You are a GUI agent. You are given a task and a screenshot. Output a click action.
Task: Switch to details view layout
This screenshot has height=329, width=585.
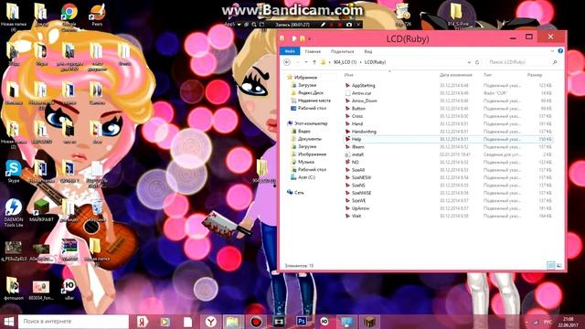pyautogui.click(x=551, y=265)
